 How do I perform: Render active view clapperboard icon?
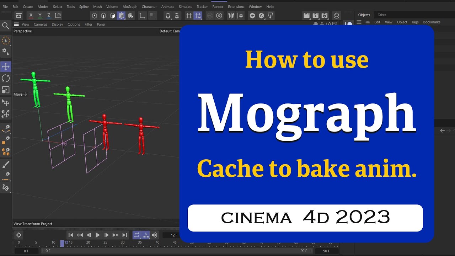point(306,16)
